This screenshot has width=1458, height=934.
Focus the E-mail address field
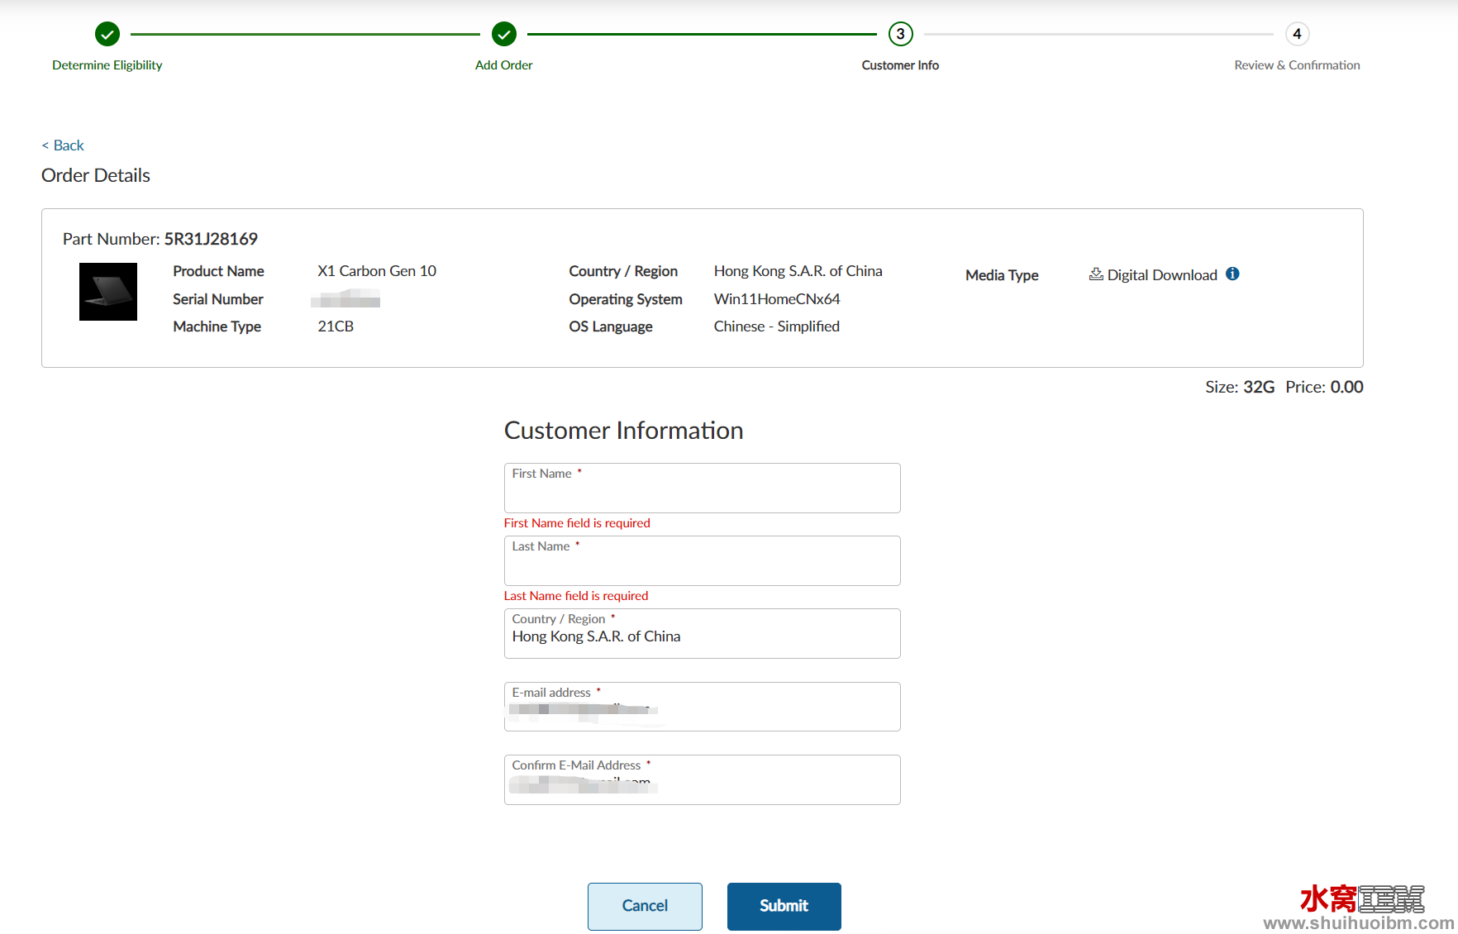pos(703,707)
